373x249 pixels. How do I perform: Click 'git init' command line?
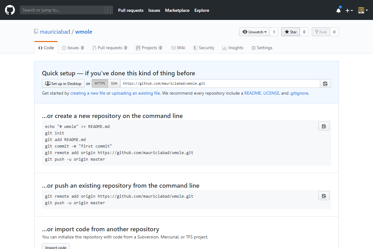[55, 133]
